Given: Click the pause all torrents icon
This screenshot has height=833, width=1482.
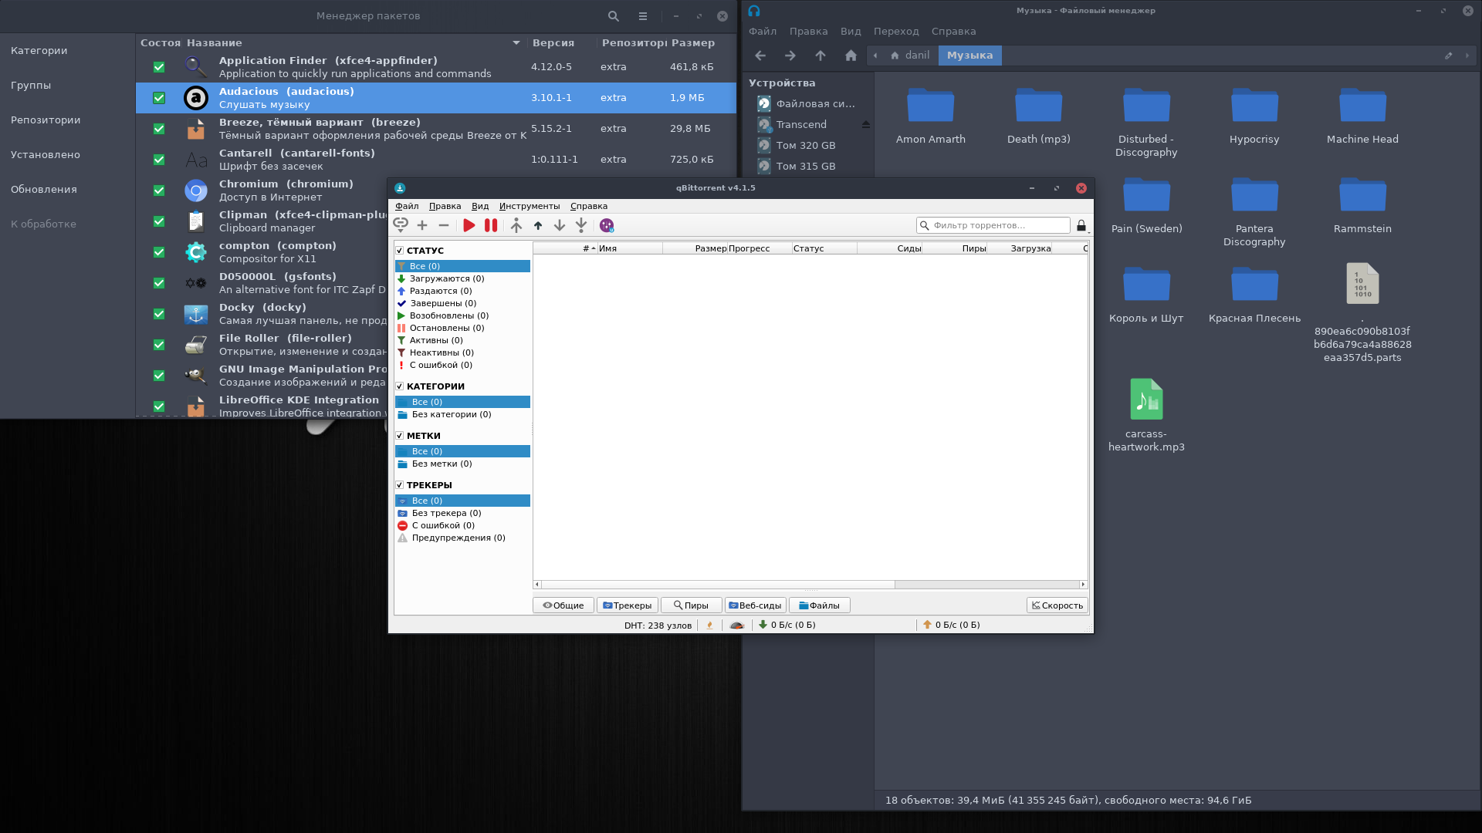Looking at the screenshot, I should coord(491,225).
